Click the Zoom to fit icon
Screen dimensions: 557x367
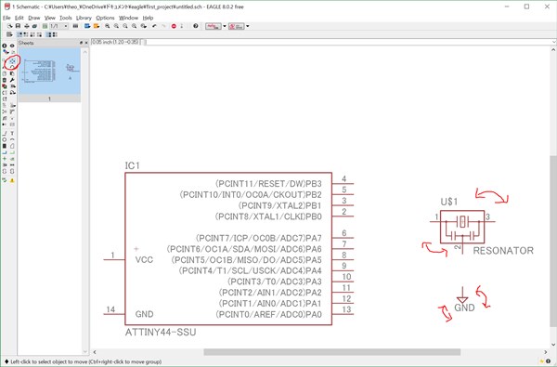pos(107,26)
